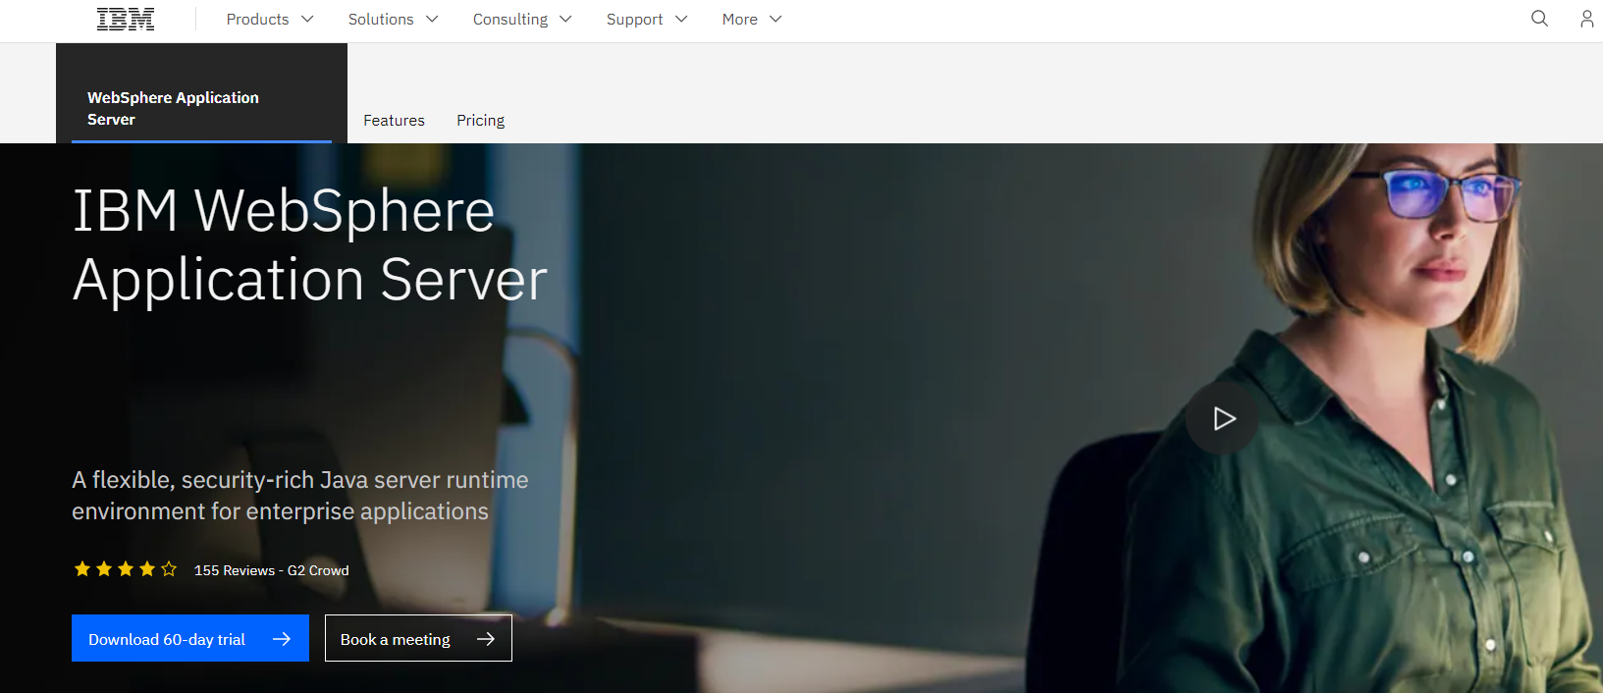Click the Book a meeting button
This screenshot has width=1603, height=693.
tap(418, 638)
